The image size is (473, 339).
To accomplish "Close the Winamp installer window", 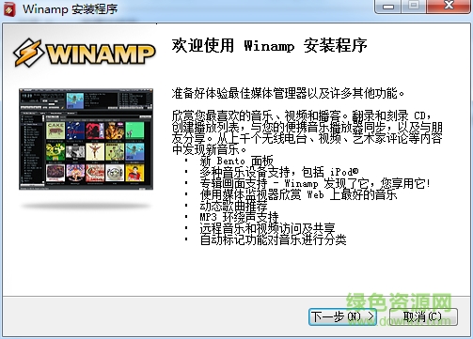I will [x=449, y=7].
